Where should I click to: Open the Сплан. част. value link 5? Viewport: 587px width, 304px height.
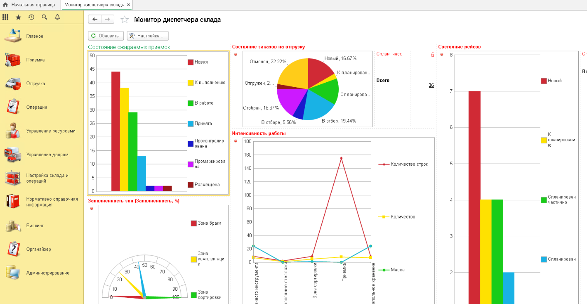(433, 54)
